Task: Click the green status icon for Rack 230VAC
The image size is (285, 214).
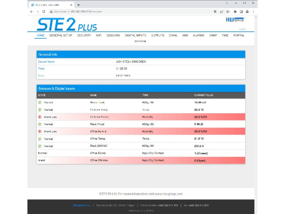Action: coord(40,146)
